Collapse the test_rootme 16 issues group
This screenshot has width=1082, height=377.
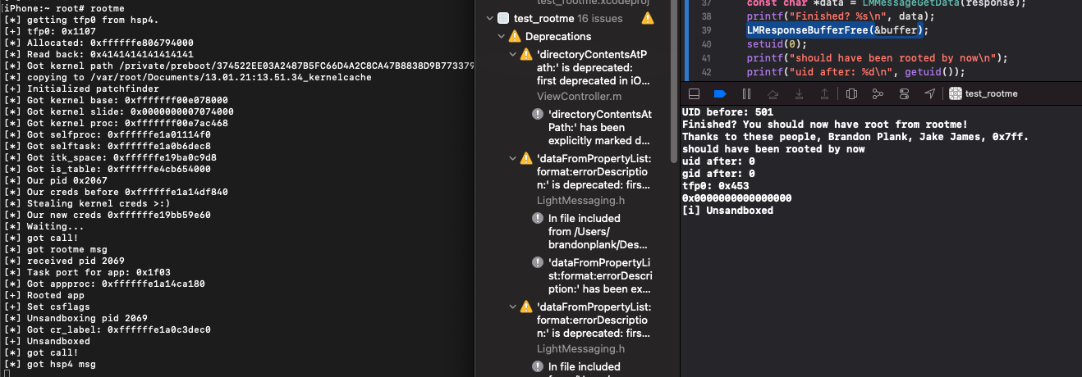click(x=490, y=18)
